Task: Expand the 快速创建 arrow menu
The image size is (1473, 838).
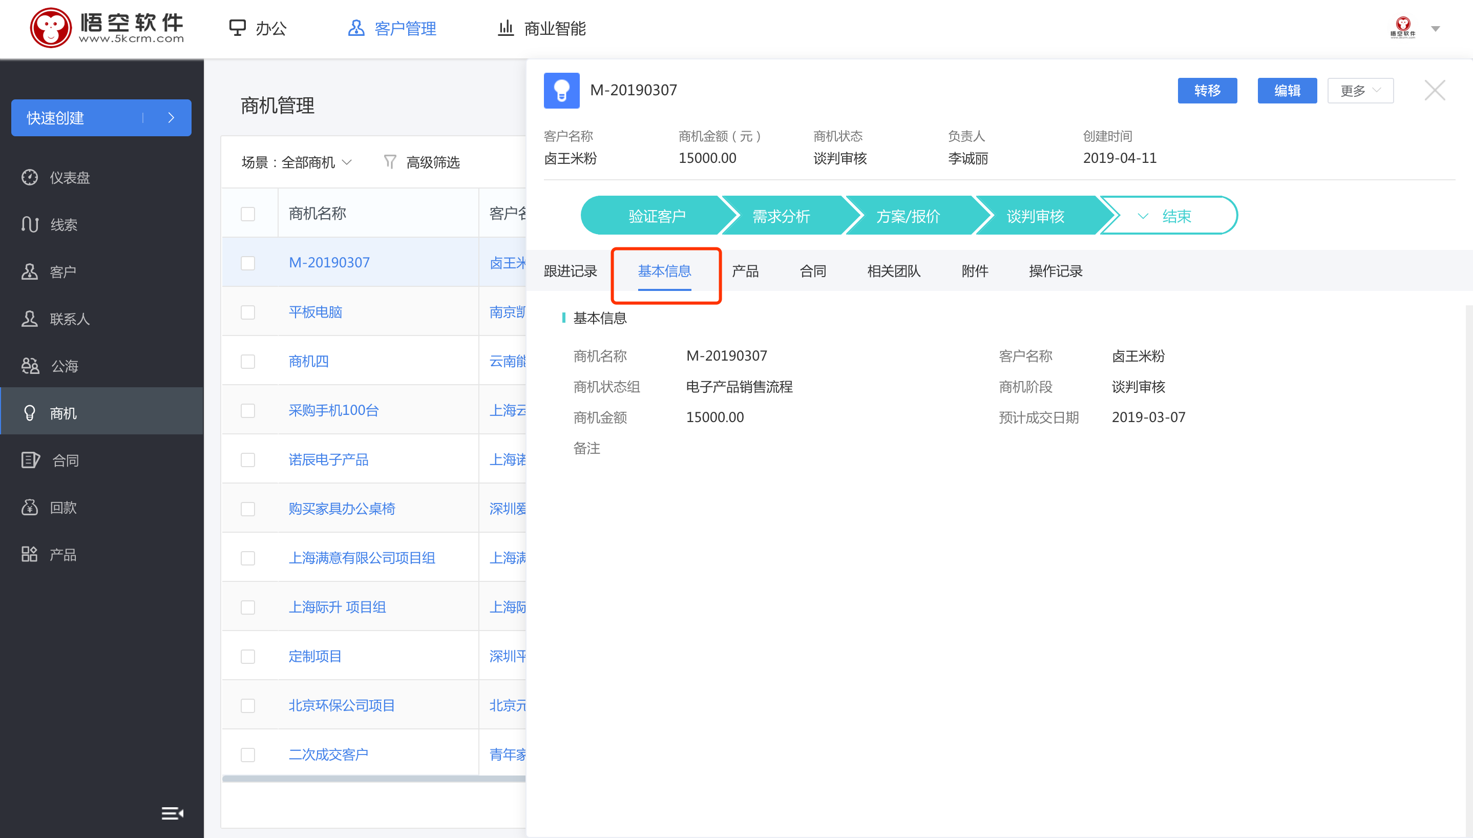Action: coord(171,118)
